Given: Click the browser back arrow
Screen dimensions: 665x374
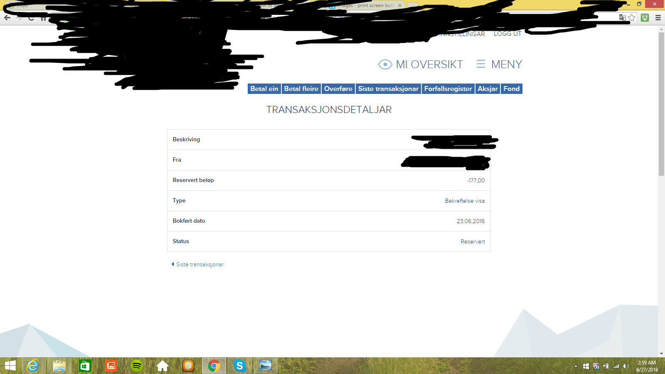Looking at the screenshot, I should (x=7, y=18).
